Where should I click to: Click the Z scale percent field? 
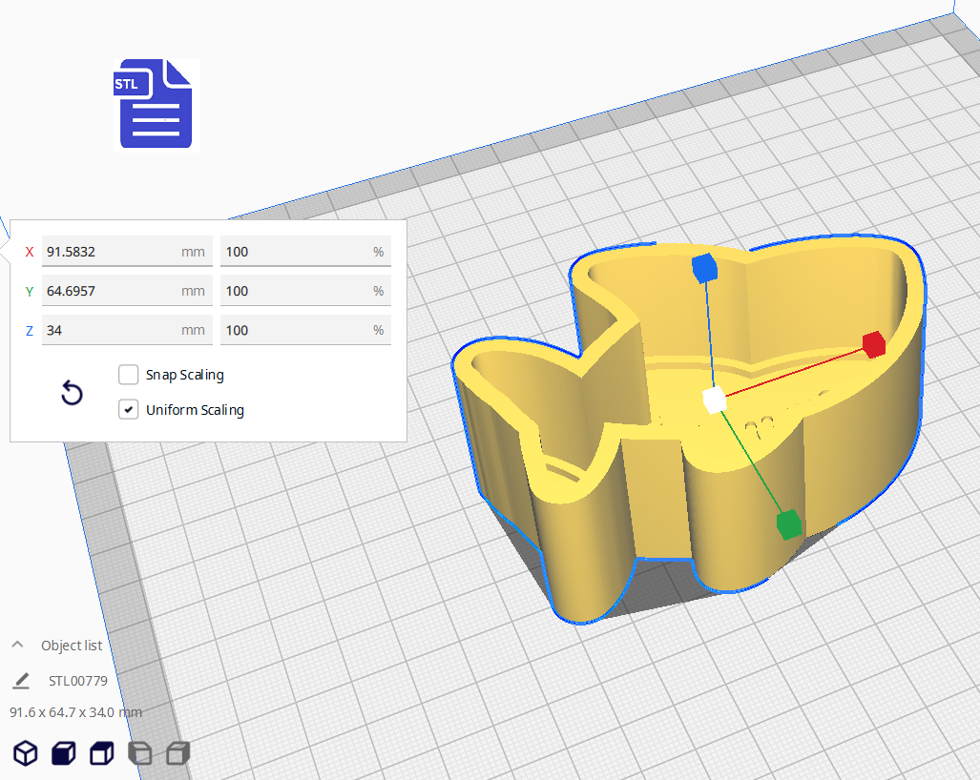(305, 330)
